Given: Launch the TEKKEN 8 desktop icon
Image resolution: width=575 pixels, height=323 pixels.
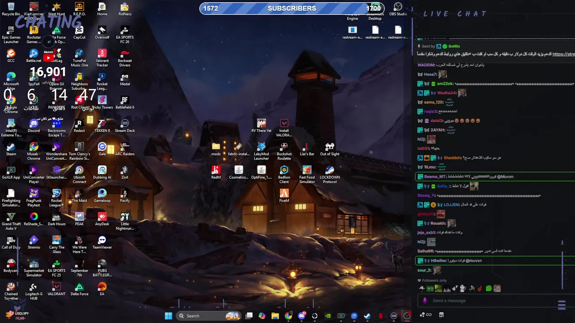Looking at the screenshot, I should (x=102, y=126).
